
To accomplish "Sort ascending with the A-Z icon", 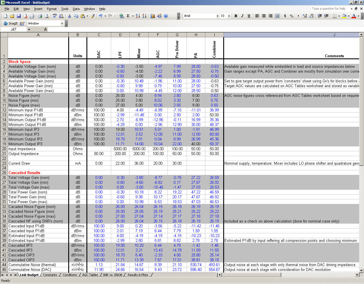I will click(x=138, y=16).
